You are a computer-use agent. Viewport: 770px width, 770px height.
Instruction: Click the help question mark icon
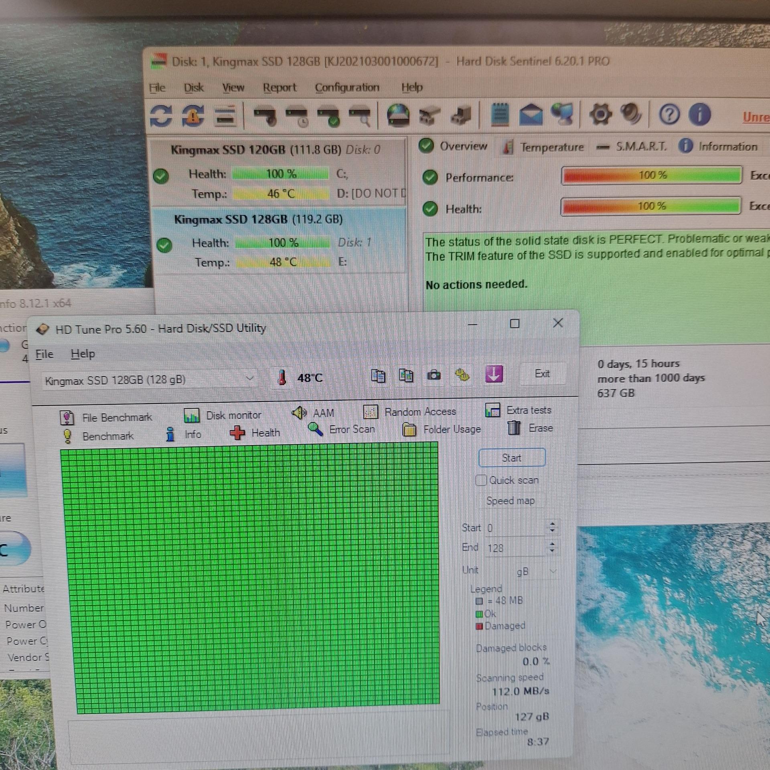(x=669, y=115)
